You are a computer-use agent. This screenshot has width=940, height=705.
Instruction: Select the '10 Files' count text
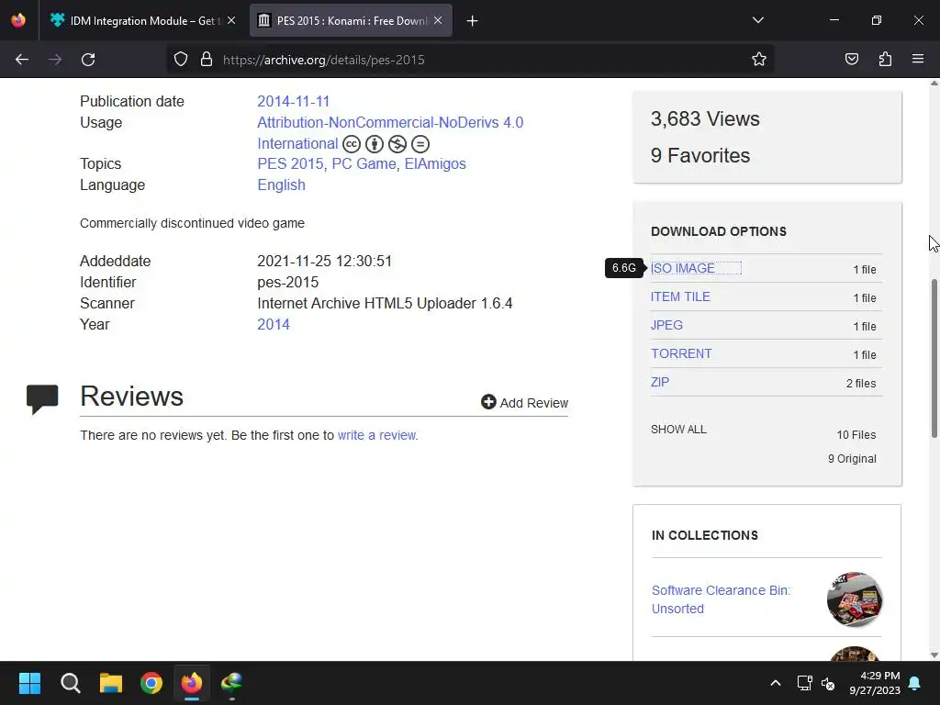[x=856, y=434]
